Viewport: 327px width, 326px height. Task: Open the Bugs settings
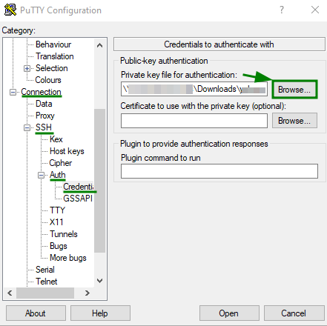point(59,246)
